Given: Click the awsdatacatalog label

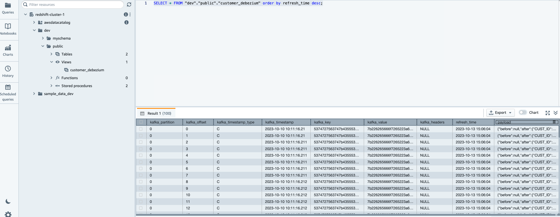Looking at the screenshot, I should 57,22.
